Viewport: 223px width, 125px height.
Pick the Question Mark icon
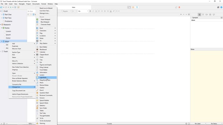tap(46, 93)
